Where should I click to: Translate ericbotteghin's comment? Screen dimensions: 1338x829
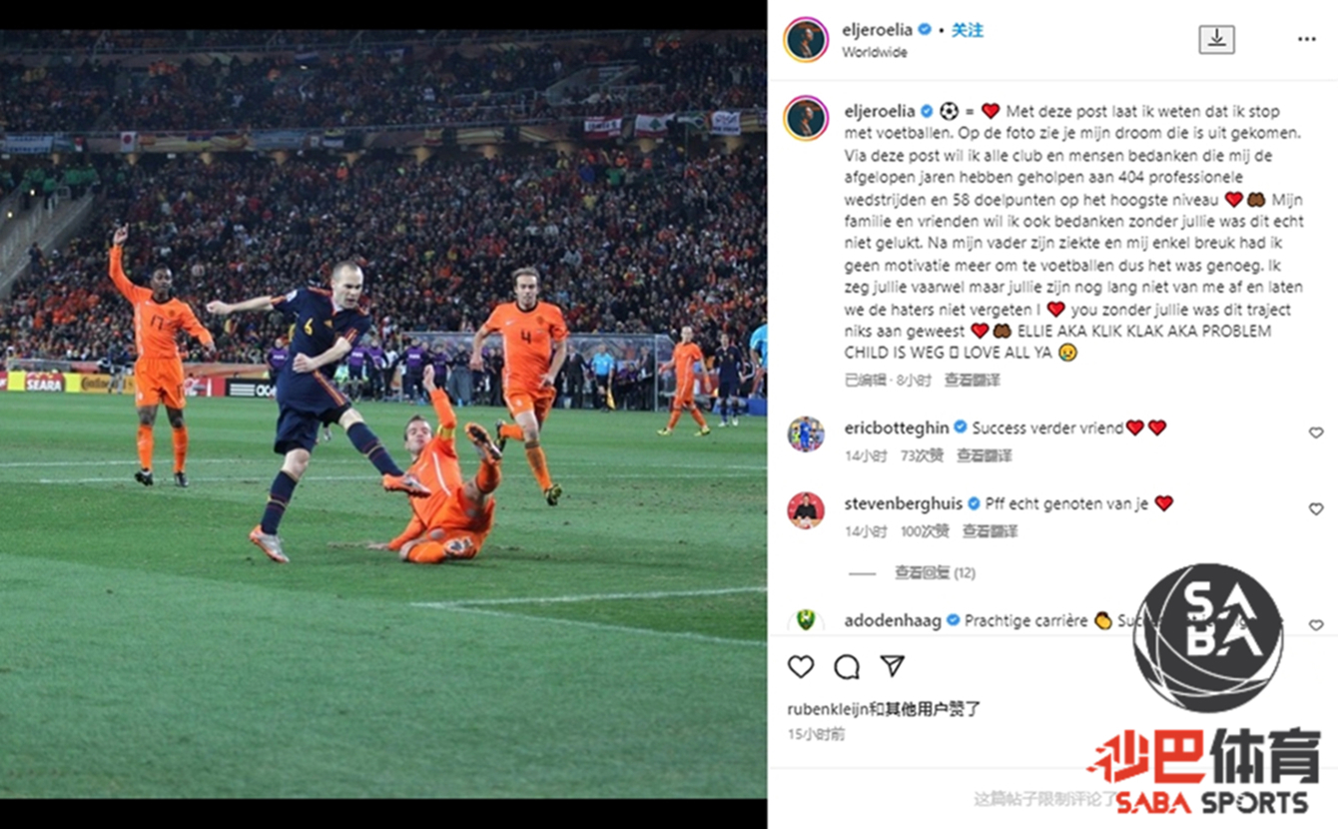[985, 455]
